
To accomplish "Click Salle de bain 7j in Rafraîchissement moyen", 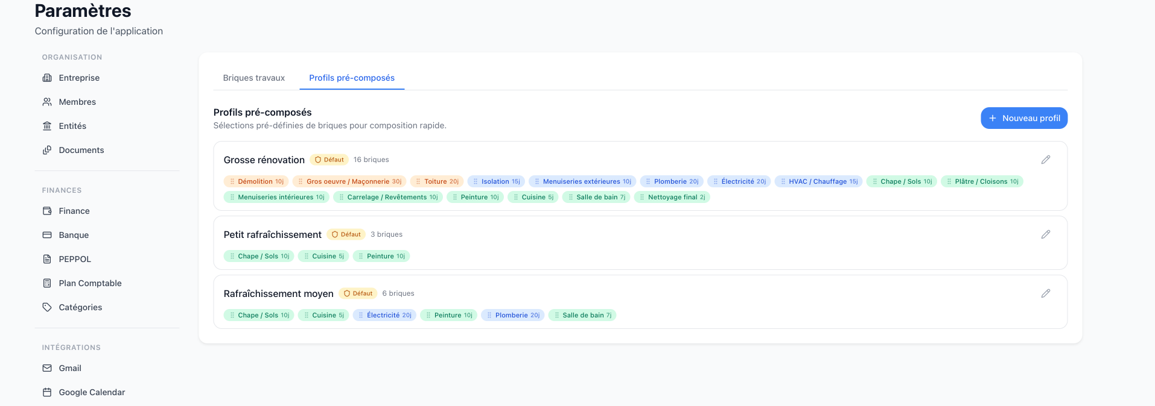I will [x=582, y=315].
